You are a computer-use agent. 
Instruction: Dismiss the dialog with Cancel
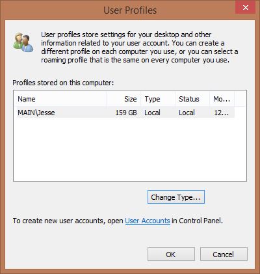click(224, 254)
